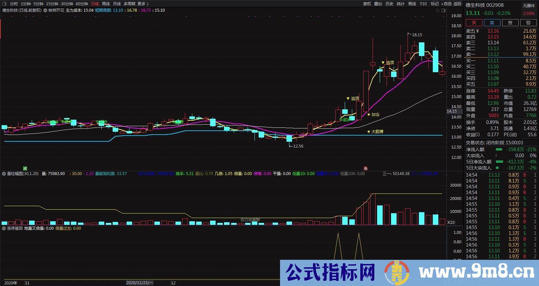Click 返回 to go back
The image size is (539, 286).
(x=457, y=4)
